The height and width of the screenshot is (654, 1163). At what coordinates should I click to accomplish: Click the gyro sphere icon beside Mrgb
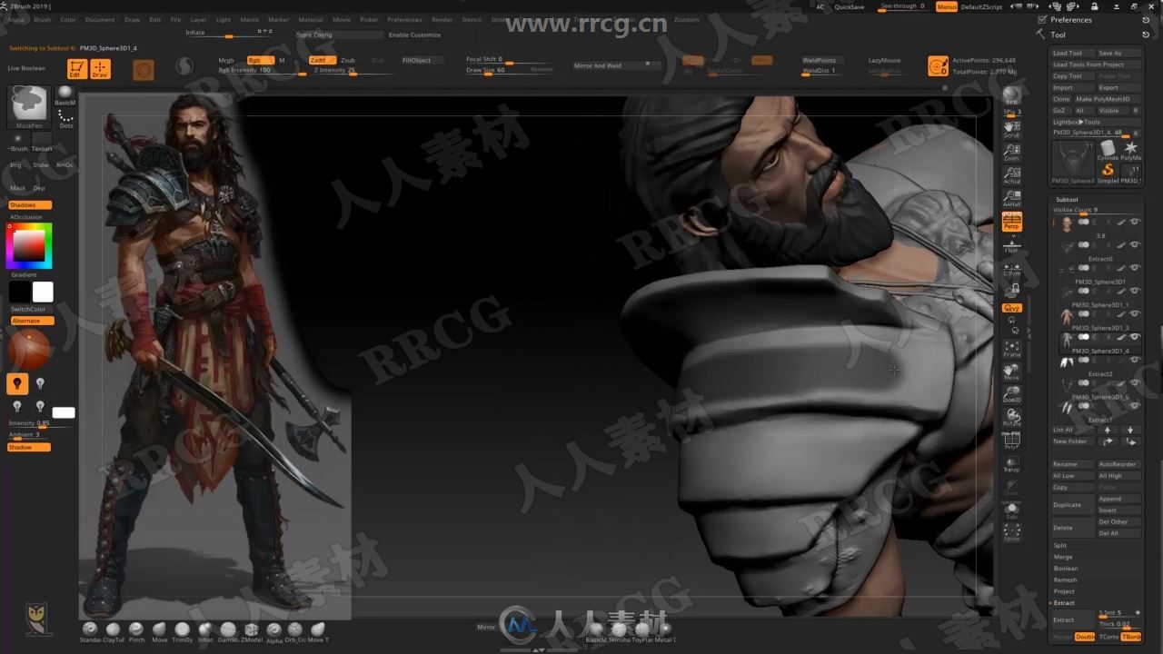point(184,66)
